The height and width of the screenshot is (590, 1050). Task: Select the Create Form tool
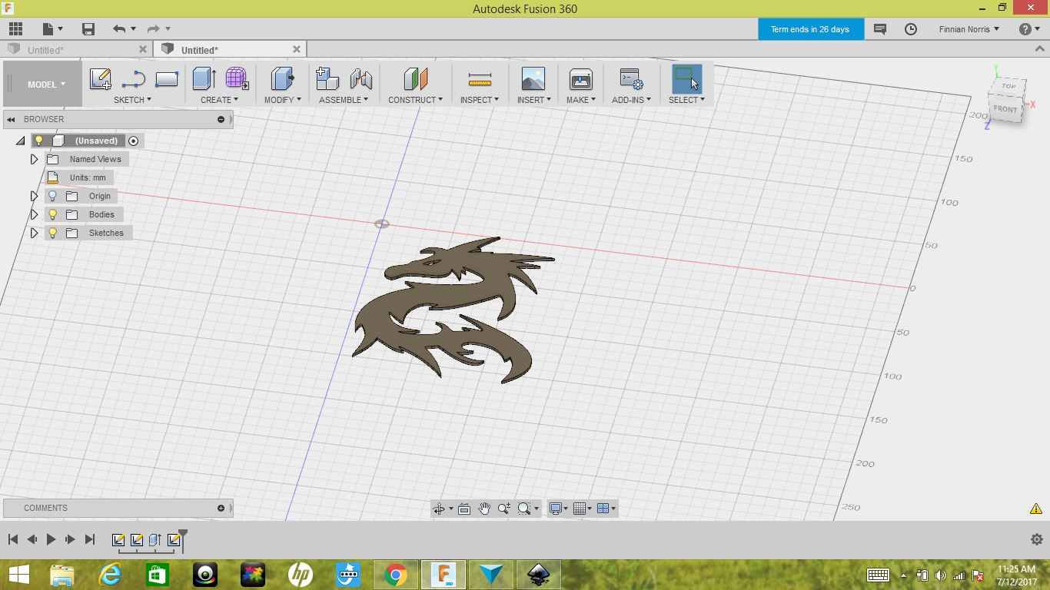click(x=237, y=79)
